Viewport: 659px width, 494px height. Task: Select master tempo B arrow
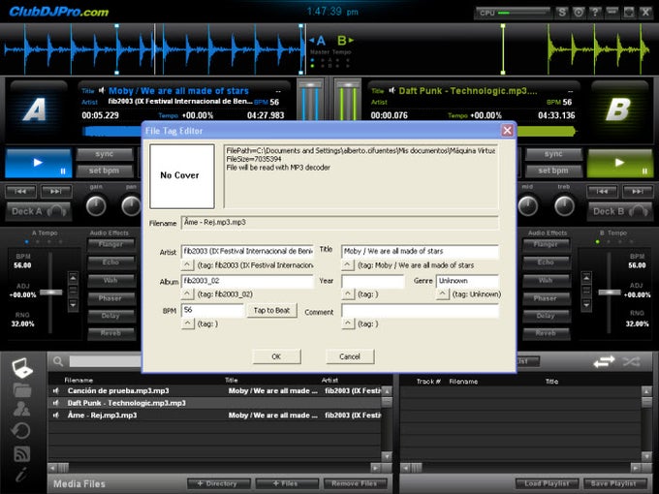[x=345, y=41]
